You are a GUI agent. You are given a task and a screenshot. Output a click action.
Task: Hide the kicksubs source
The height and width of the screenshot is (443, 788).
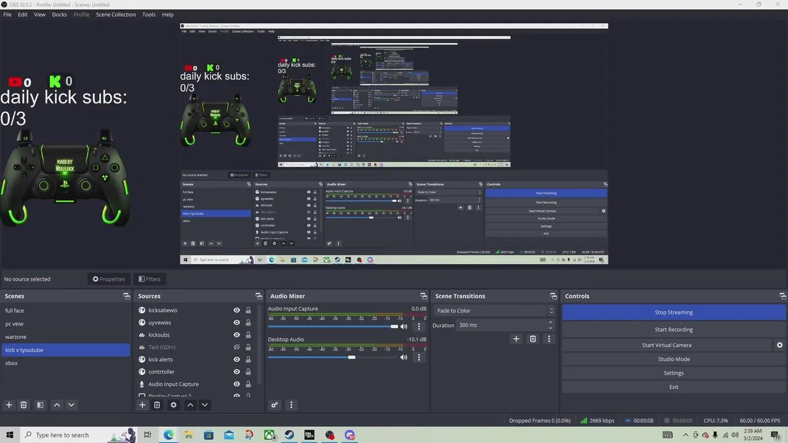pos(236,335)
